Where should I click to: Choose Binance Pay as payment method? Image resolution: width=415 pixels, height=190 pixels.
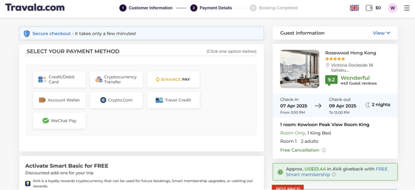click(173, 79)
